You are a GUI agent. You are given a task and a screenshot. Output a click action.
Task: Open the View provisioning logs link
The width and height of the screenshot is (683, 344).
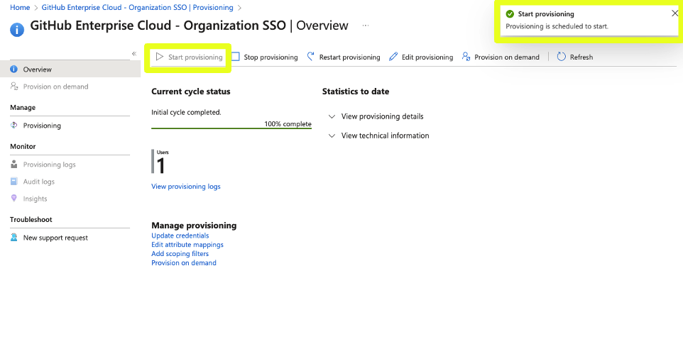pyautogui.click(x=186, y=186)
